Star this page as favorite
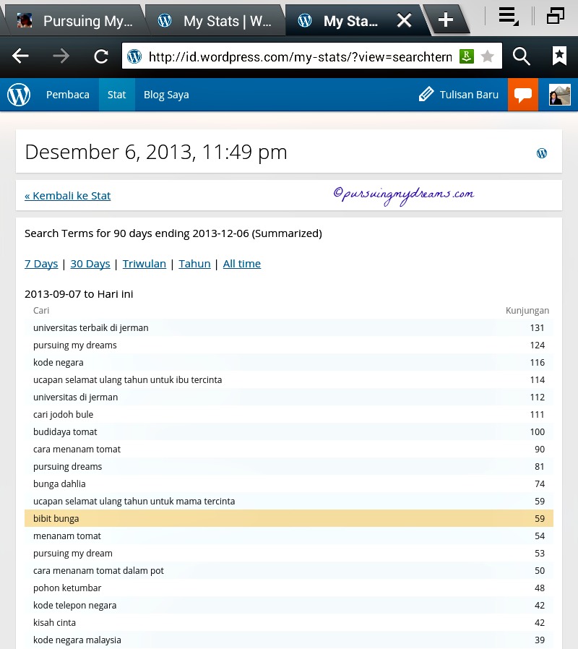This screenshot has height=649, width=578. click(488, 56)
